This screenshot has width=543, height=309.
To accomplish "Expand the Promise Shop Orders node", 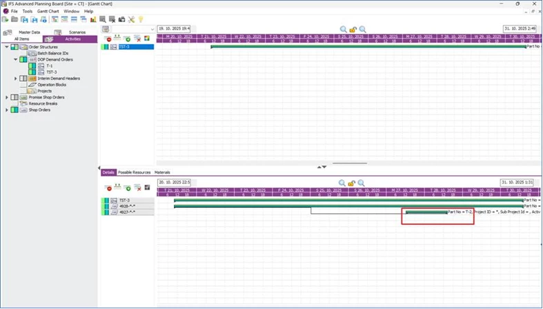I will (7, 97).
